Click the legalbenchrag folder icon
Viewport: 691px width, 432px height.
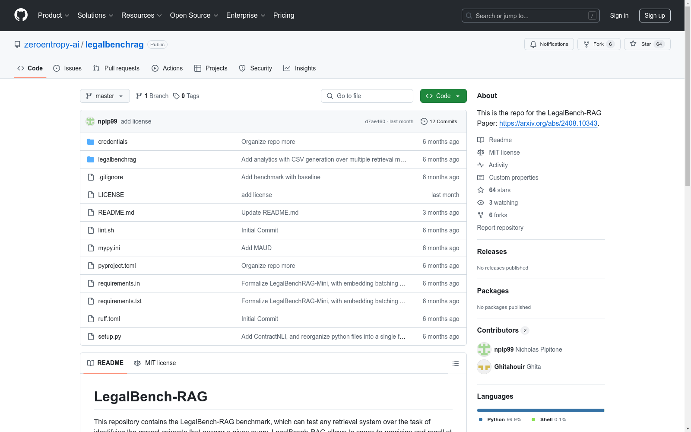91,159
